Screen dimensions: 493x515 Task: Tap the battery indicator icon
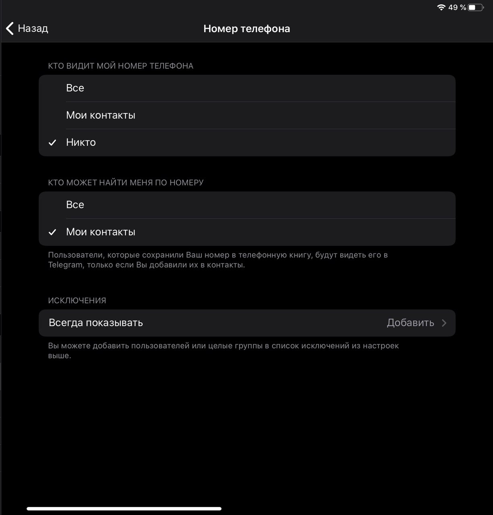(x=476, y=7)
